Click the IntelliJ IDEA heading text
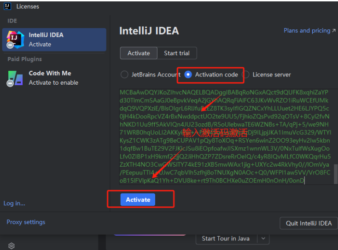The image size is (338, 250). pyautogui.click(x=149, y=31)
